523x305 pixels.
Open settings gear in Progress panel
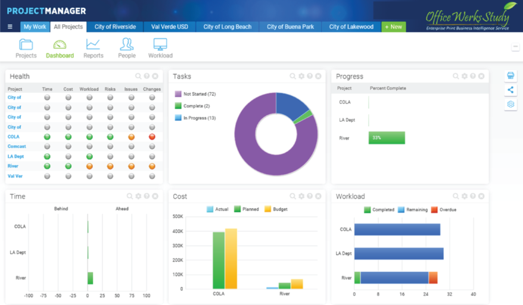pyautogui.click(x=464, y=77)
